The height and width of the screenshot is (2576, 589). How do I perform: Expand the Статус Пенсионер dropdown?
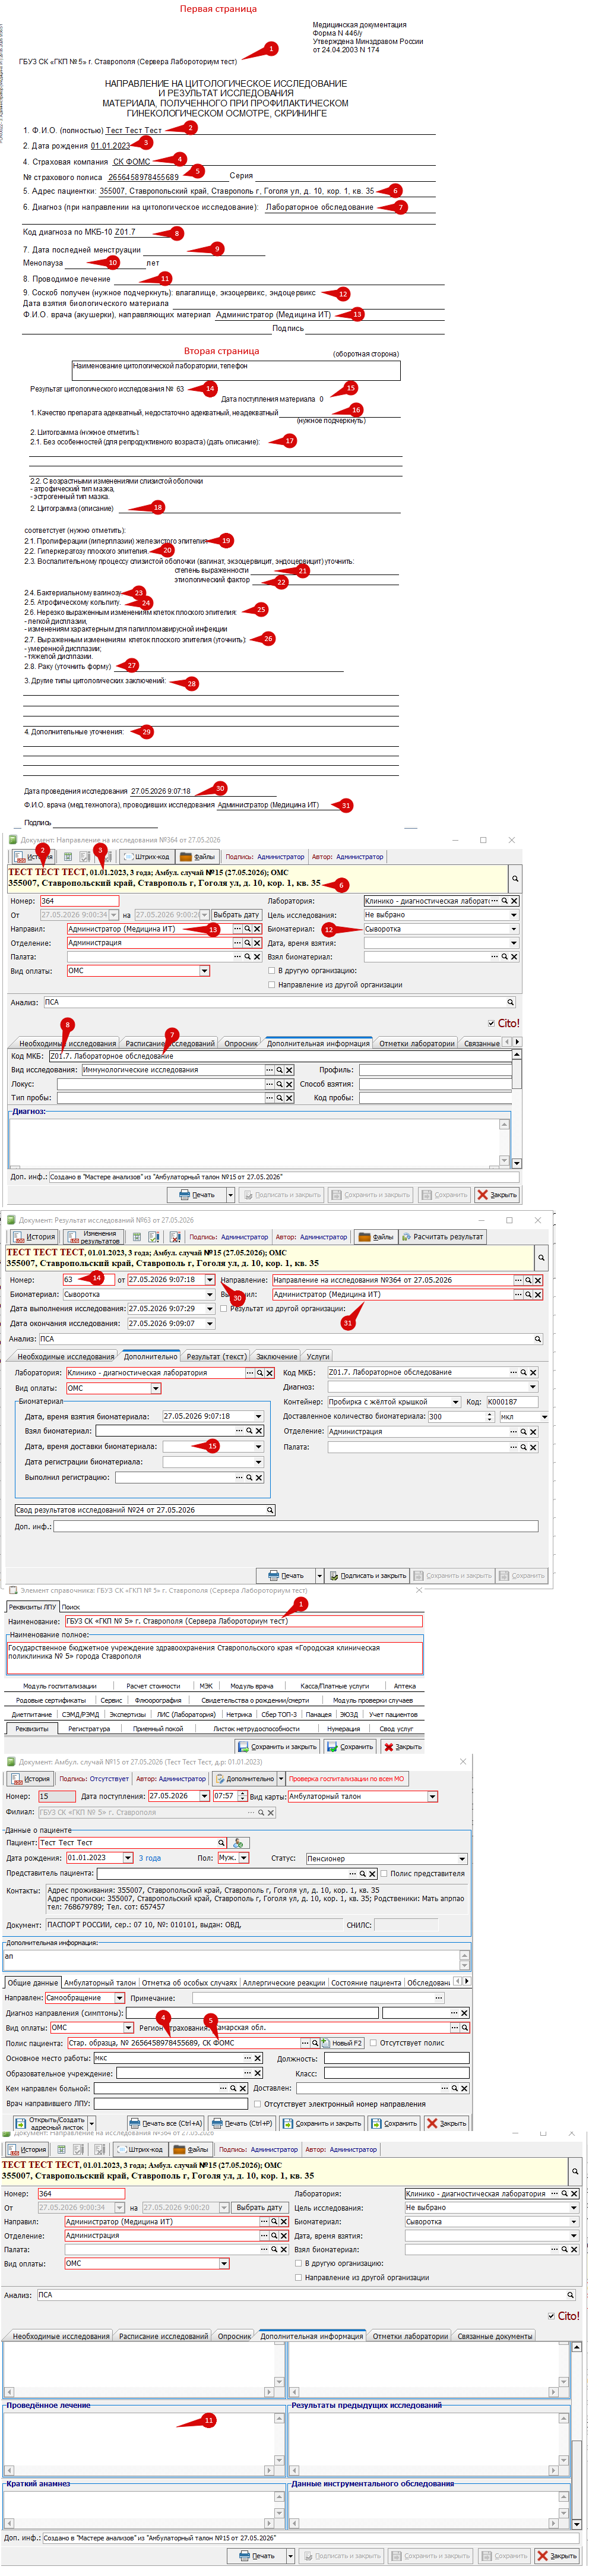coord(462,1858)
